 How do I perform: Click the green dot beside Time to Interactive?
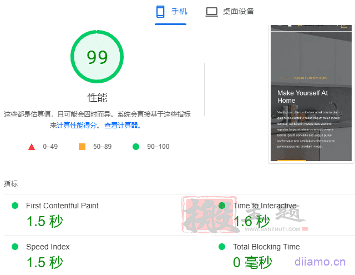coord(222,206)
